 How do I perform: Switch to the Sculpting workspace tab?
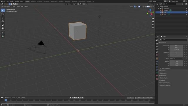coord(40,1)
